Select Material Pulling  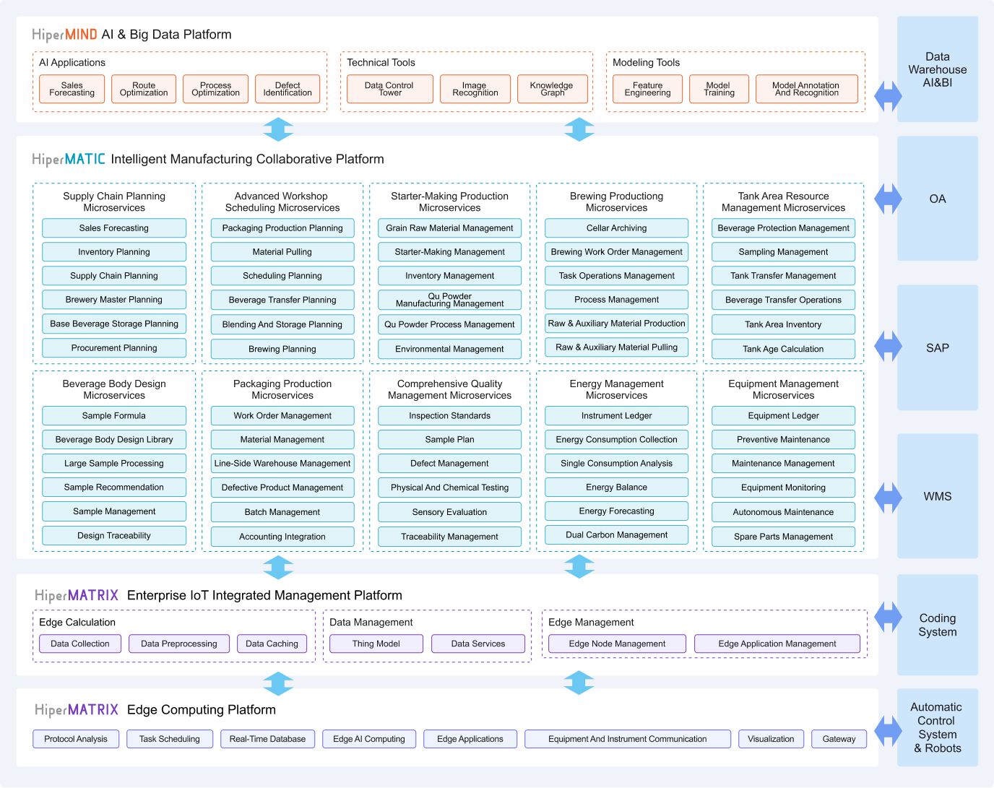point(282,252)
